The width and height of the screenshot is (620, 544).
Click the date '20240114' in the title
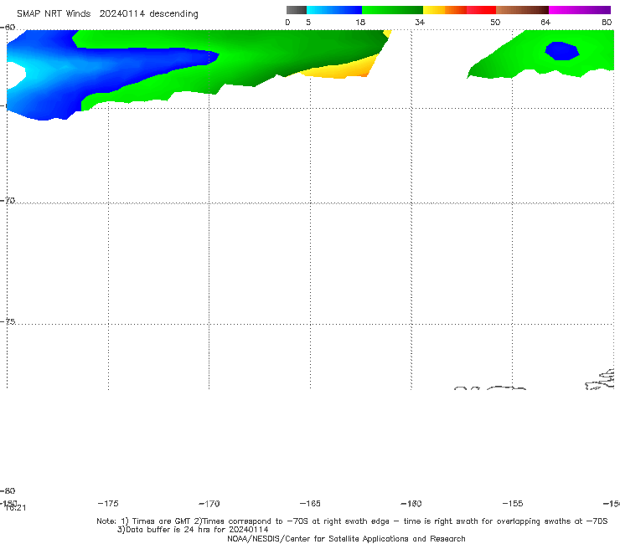pyautogui.click(x=121, y=14)
